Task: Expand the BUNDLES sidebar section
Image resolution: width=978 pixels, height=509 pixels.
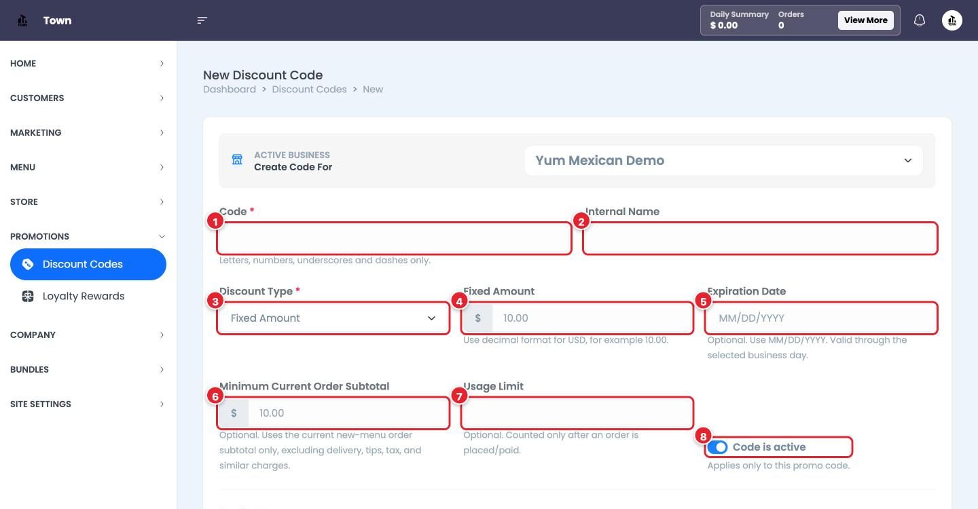Action: pos(88,370)
